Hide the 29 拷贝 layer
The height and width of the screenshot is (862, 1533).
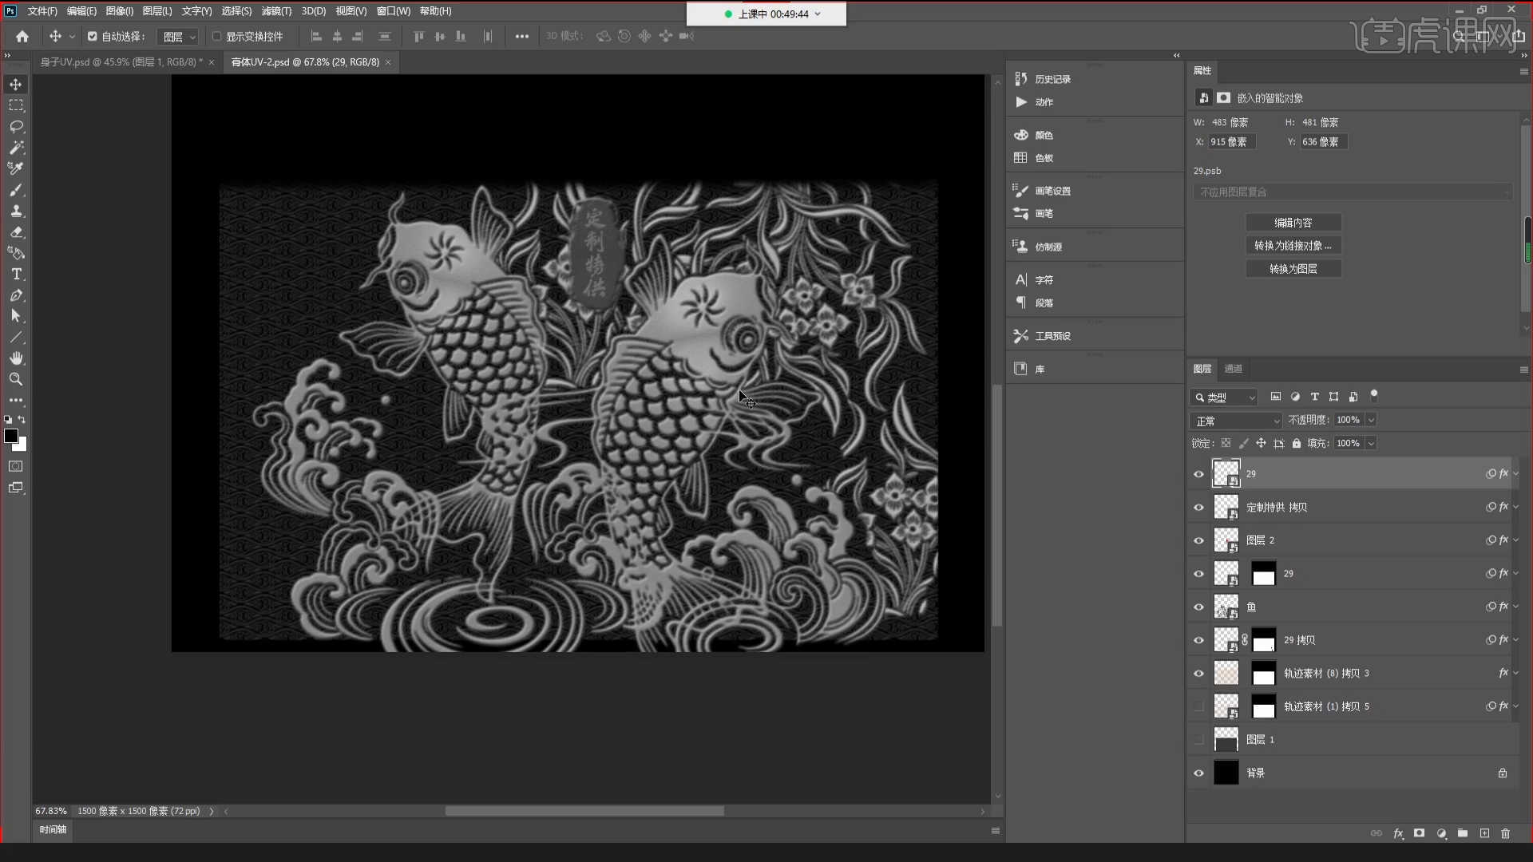(1198, 640)
